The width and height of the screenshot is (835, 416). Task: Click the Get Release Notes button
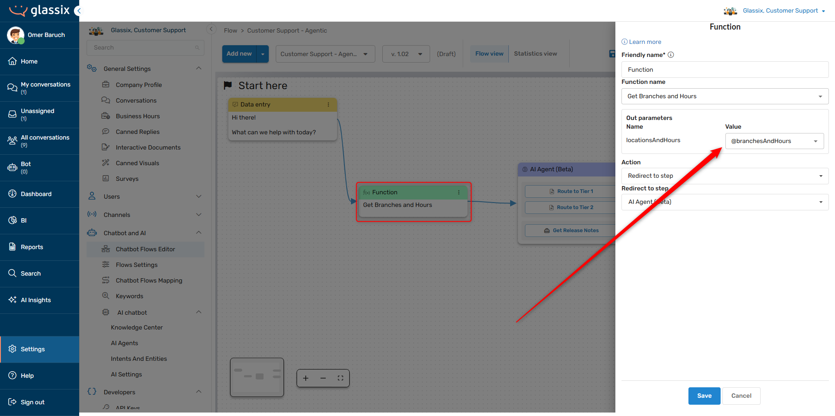(571, 230)
